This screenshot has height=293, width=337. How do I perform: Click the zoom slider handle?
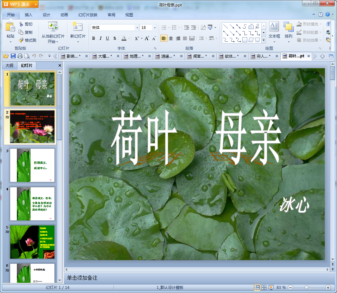pyautogui.click(x=307, y=287)
